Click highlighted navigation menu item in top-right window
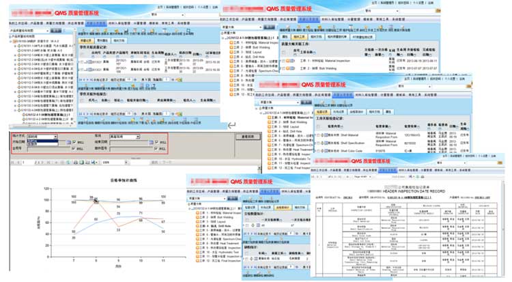 pos(309,20)
